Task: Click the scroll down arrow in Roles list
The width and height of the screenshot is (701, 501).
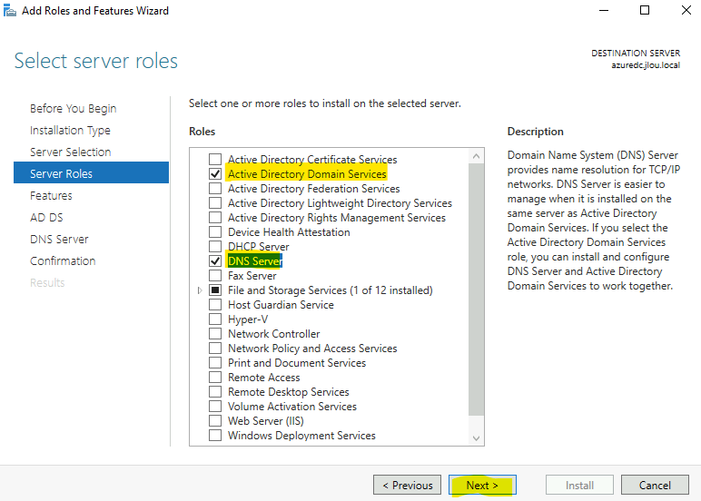Action: pyautogui.click(x=476, y=438)
